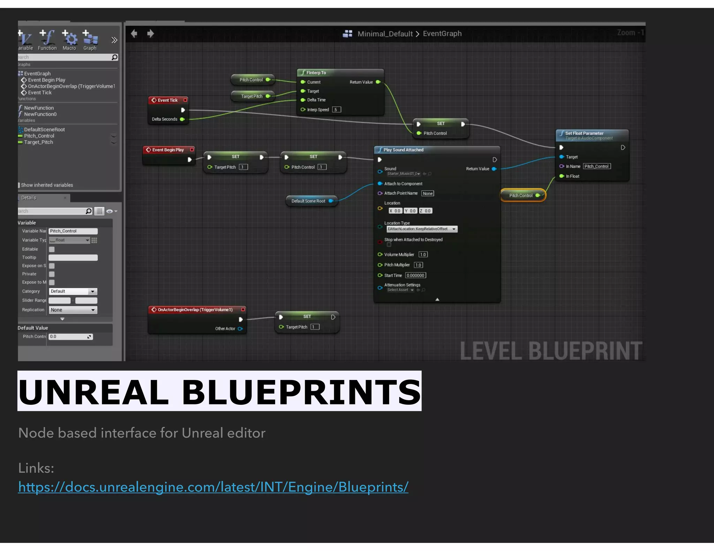Click the FInterp To node title

point(316,72)
